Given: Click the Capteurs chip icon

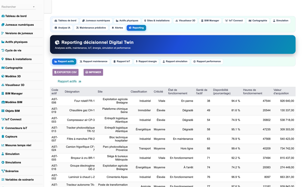Looking at the screenshot, I should [x=3, y=137].
